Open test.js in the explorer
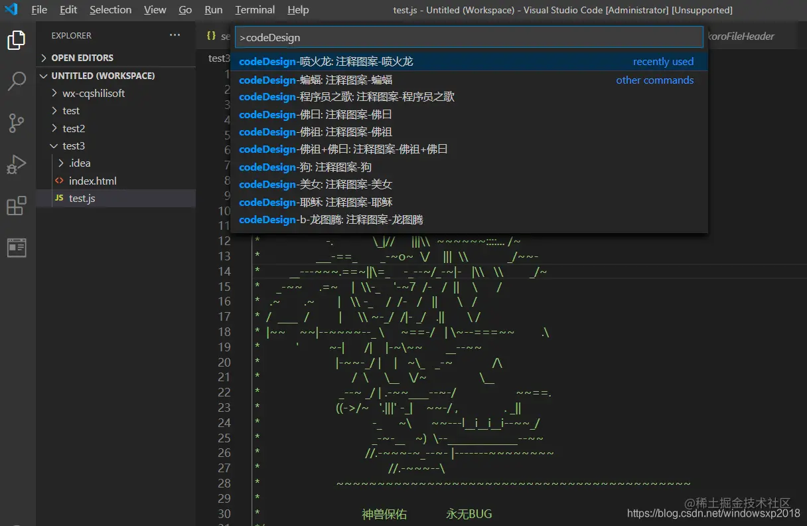807x526 pixels. 116,198
